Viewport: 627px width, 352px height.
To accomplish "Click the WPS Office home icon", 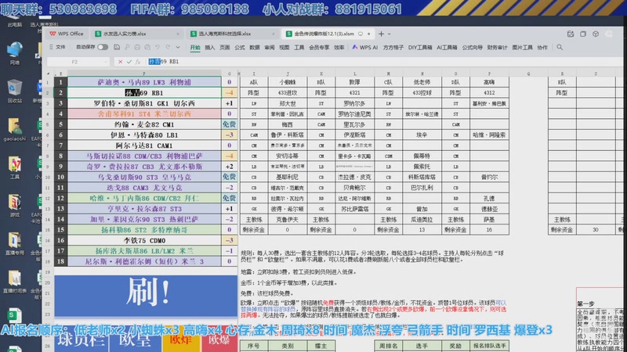I will click(53, 34).
